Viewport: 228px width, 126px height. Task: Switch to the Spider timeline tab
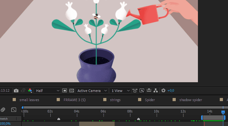150,100
